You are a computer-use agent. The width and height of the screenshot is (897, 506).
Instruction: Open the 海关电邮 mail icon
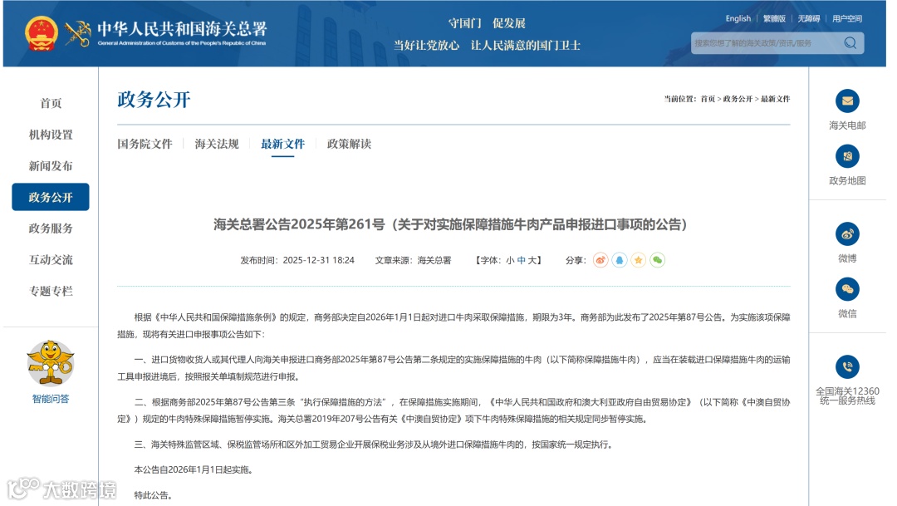click(x=847, y=101)
